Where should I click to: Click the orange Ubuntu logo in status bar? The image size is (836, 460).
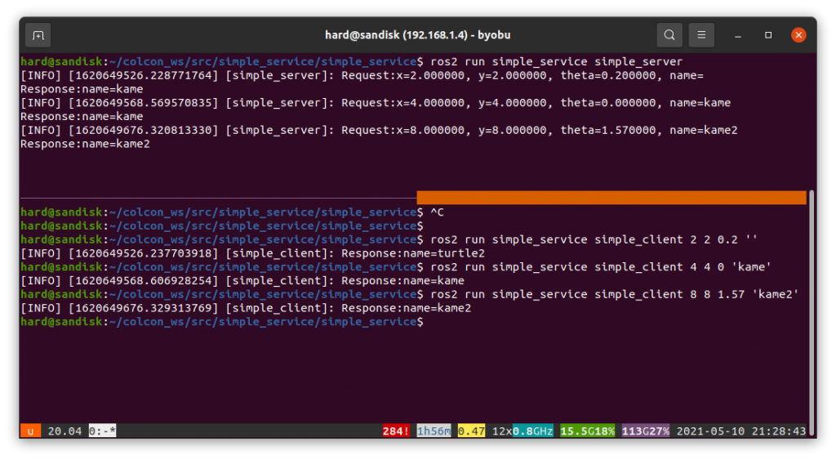30,431
